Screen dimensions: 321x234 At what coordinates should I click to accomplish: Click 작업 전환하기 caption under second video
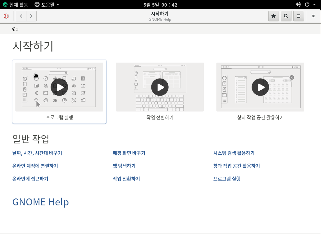(160, 118)
